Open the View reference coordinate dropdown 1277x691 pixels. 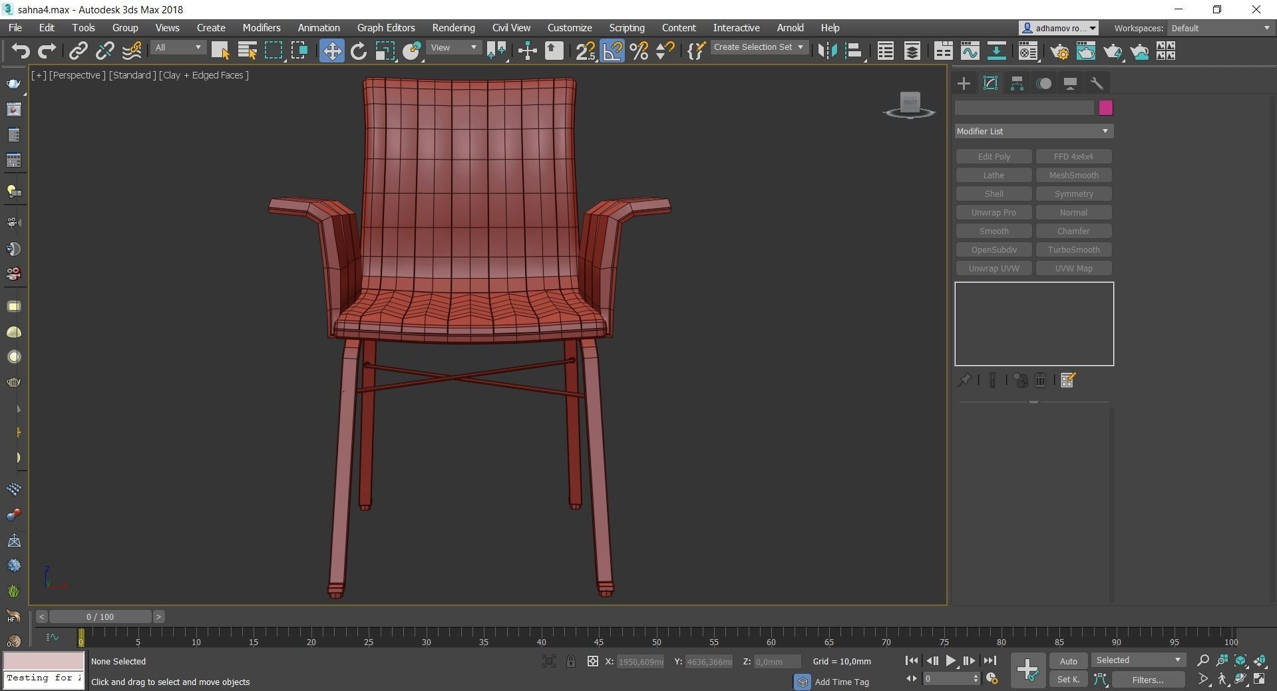453,48
